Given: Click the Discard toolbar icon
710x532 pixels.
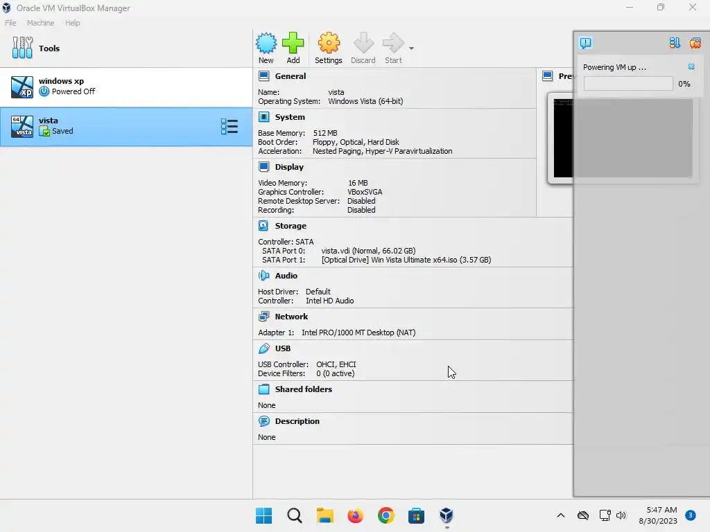Looking at the screenshot, I should 363,43.
